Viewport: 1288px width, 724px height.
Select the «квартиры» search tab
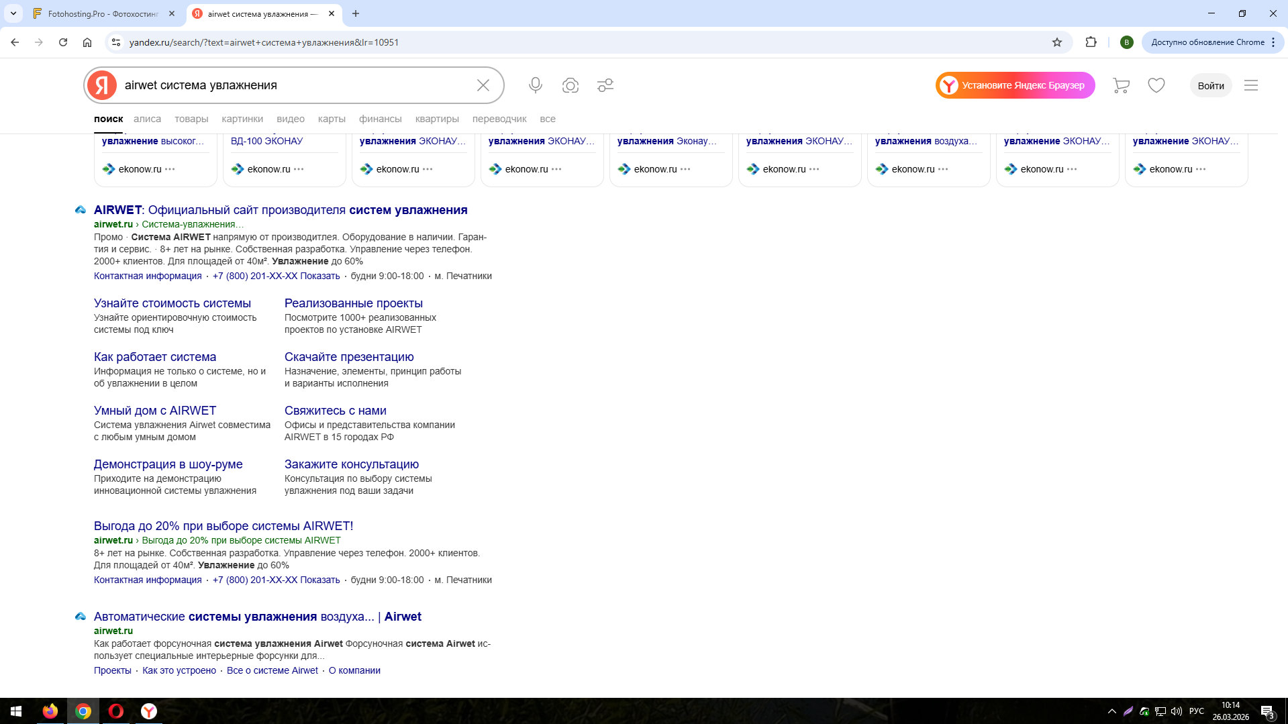click(x=437, y=119)
